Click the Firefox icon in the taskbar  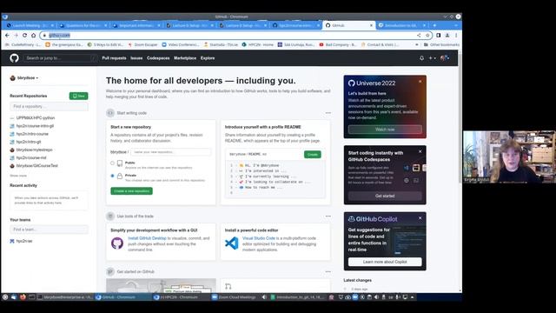(23, 297)
